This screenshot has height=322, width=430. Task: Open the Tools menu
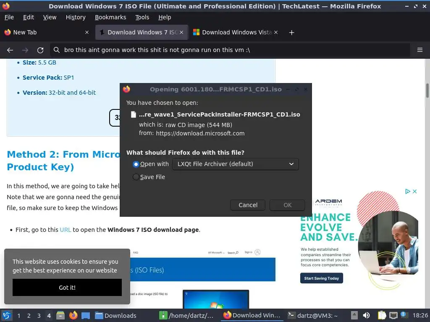[x=142, y=17]
